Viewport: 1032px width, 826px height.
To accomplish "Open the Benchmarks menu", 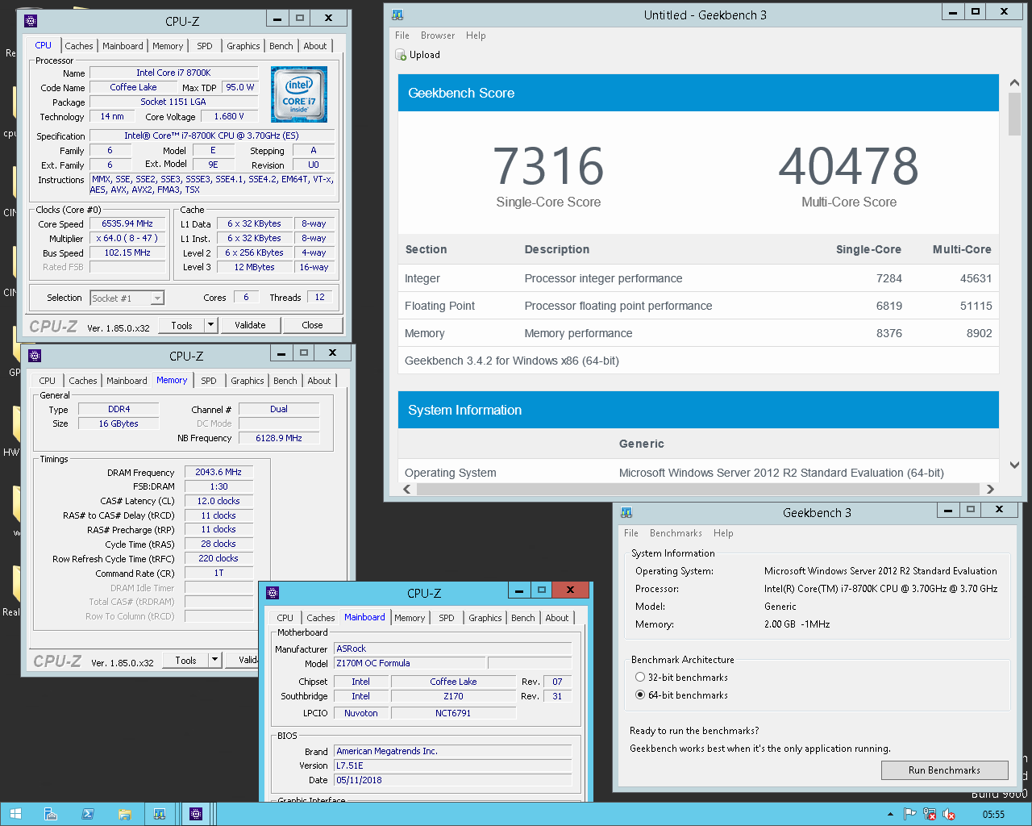I will click(x=676, y=533).
